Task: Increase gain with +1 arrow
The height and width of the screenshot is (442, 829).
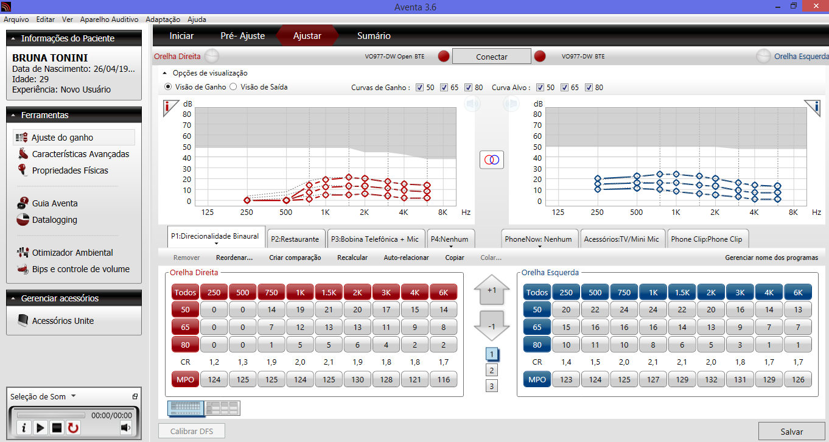Action: [492, 290]
